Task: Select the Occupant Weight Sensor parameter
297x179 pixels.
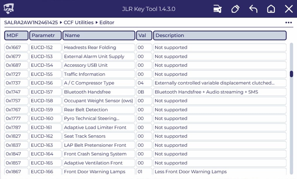Action: click(98, 101)
